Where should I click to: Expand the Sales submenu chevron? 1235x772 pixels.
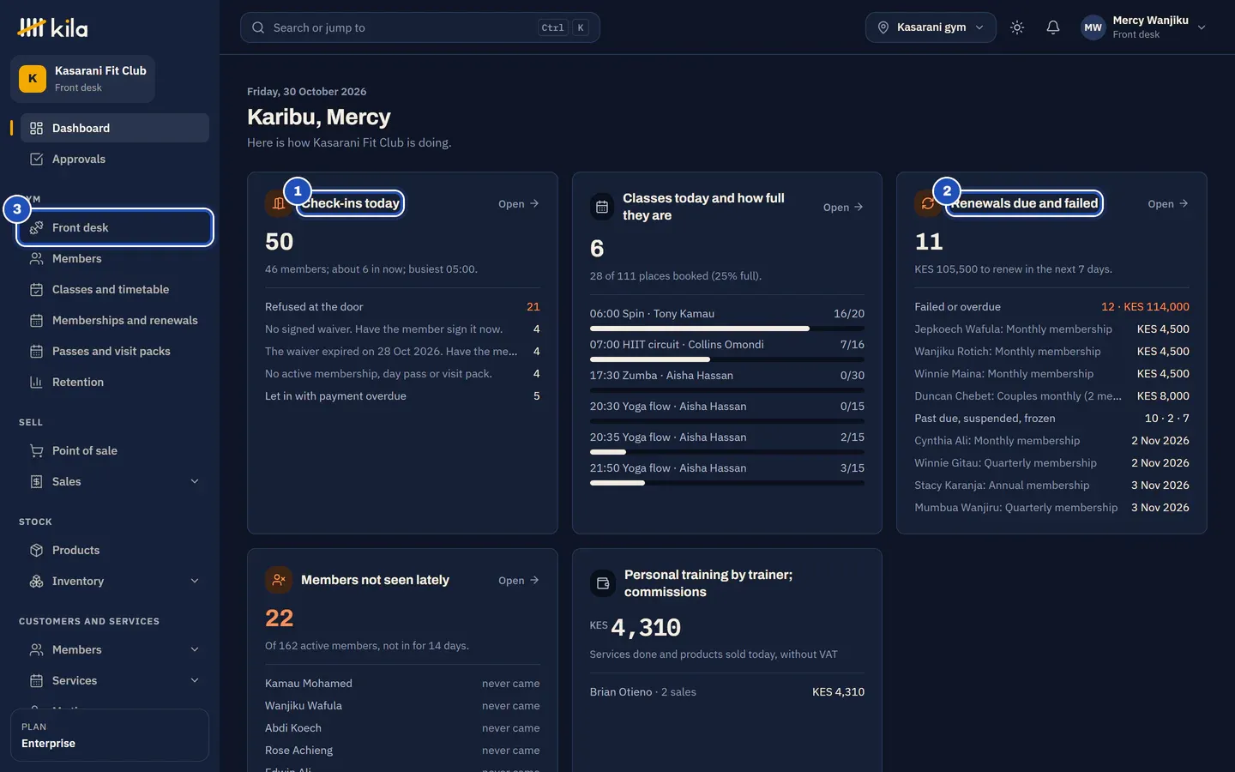(195, 481)
